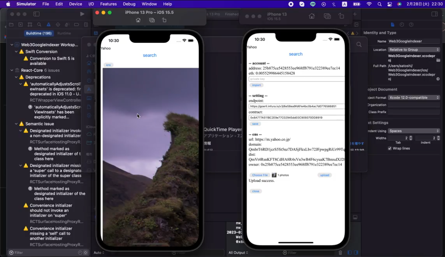
Task: Open the Location Relative to Group dropdown
Action: click(x=414, y=50)
